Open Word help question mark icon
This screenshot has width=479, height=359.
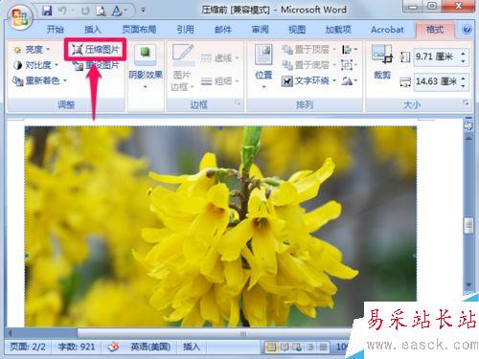[x=467, y=30]
